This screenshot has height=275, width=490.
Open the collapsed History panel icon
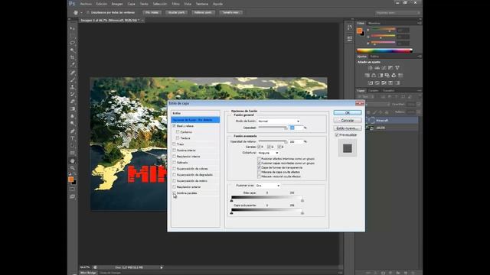[x=349, y=27]
